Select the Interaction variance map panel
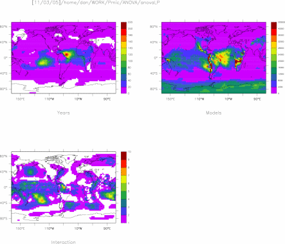The height and width of the screenshot is (244, 285). pyautogui.click(x=64, y=187)
